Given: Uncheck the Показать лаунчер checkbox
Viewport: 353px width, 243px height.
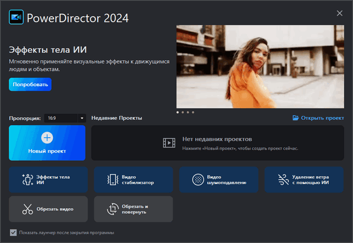Looking at the screenshot, I should click(13, 233).
